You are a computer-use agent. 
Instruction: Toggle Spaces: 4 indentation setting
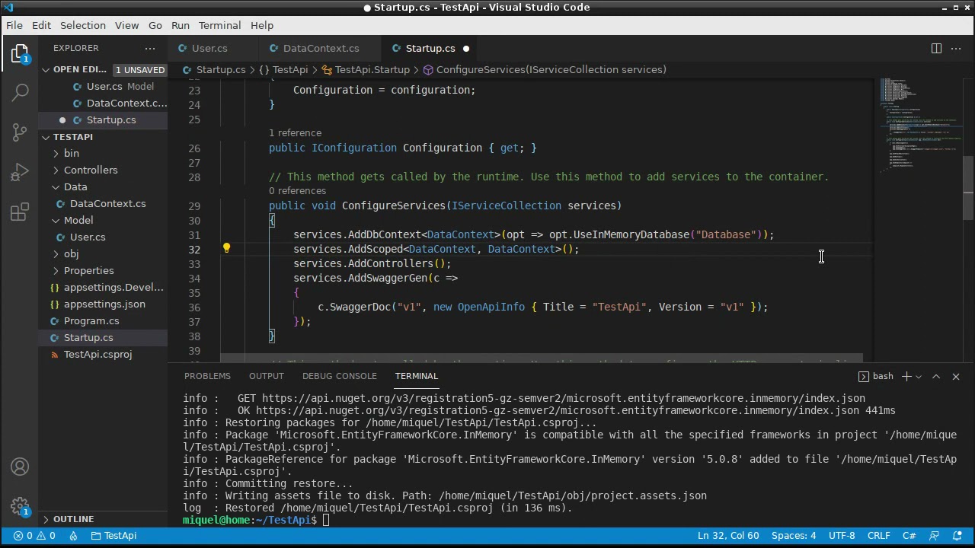point(794,535)
